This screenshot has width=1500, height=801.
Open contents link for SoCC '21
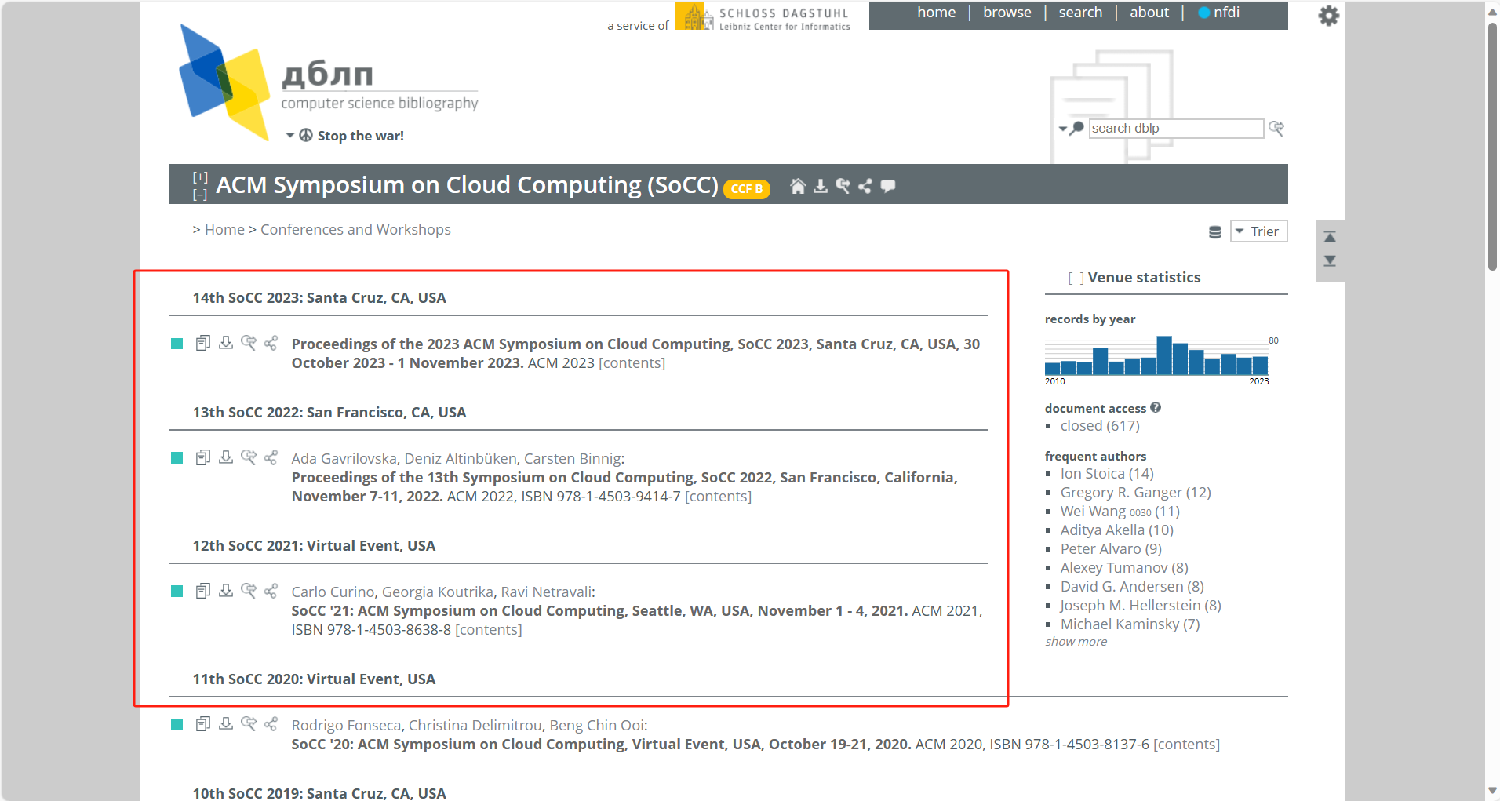(x=488, y=630)
